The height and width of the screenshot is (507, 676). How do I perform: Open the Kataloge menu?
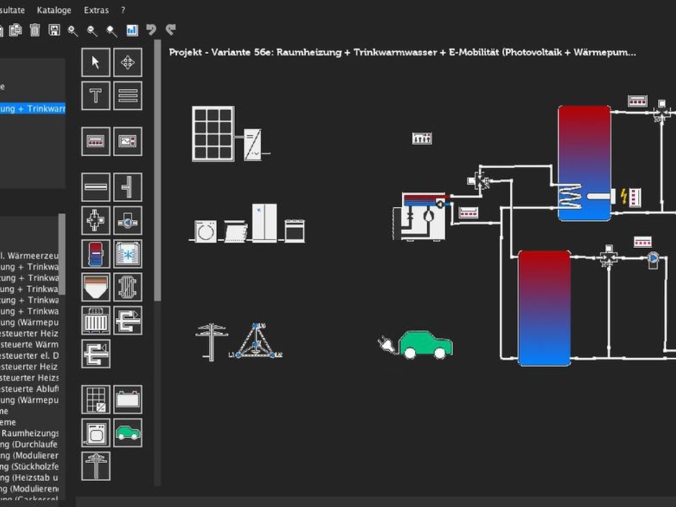coord(54,10)
